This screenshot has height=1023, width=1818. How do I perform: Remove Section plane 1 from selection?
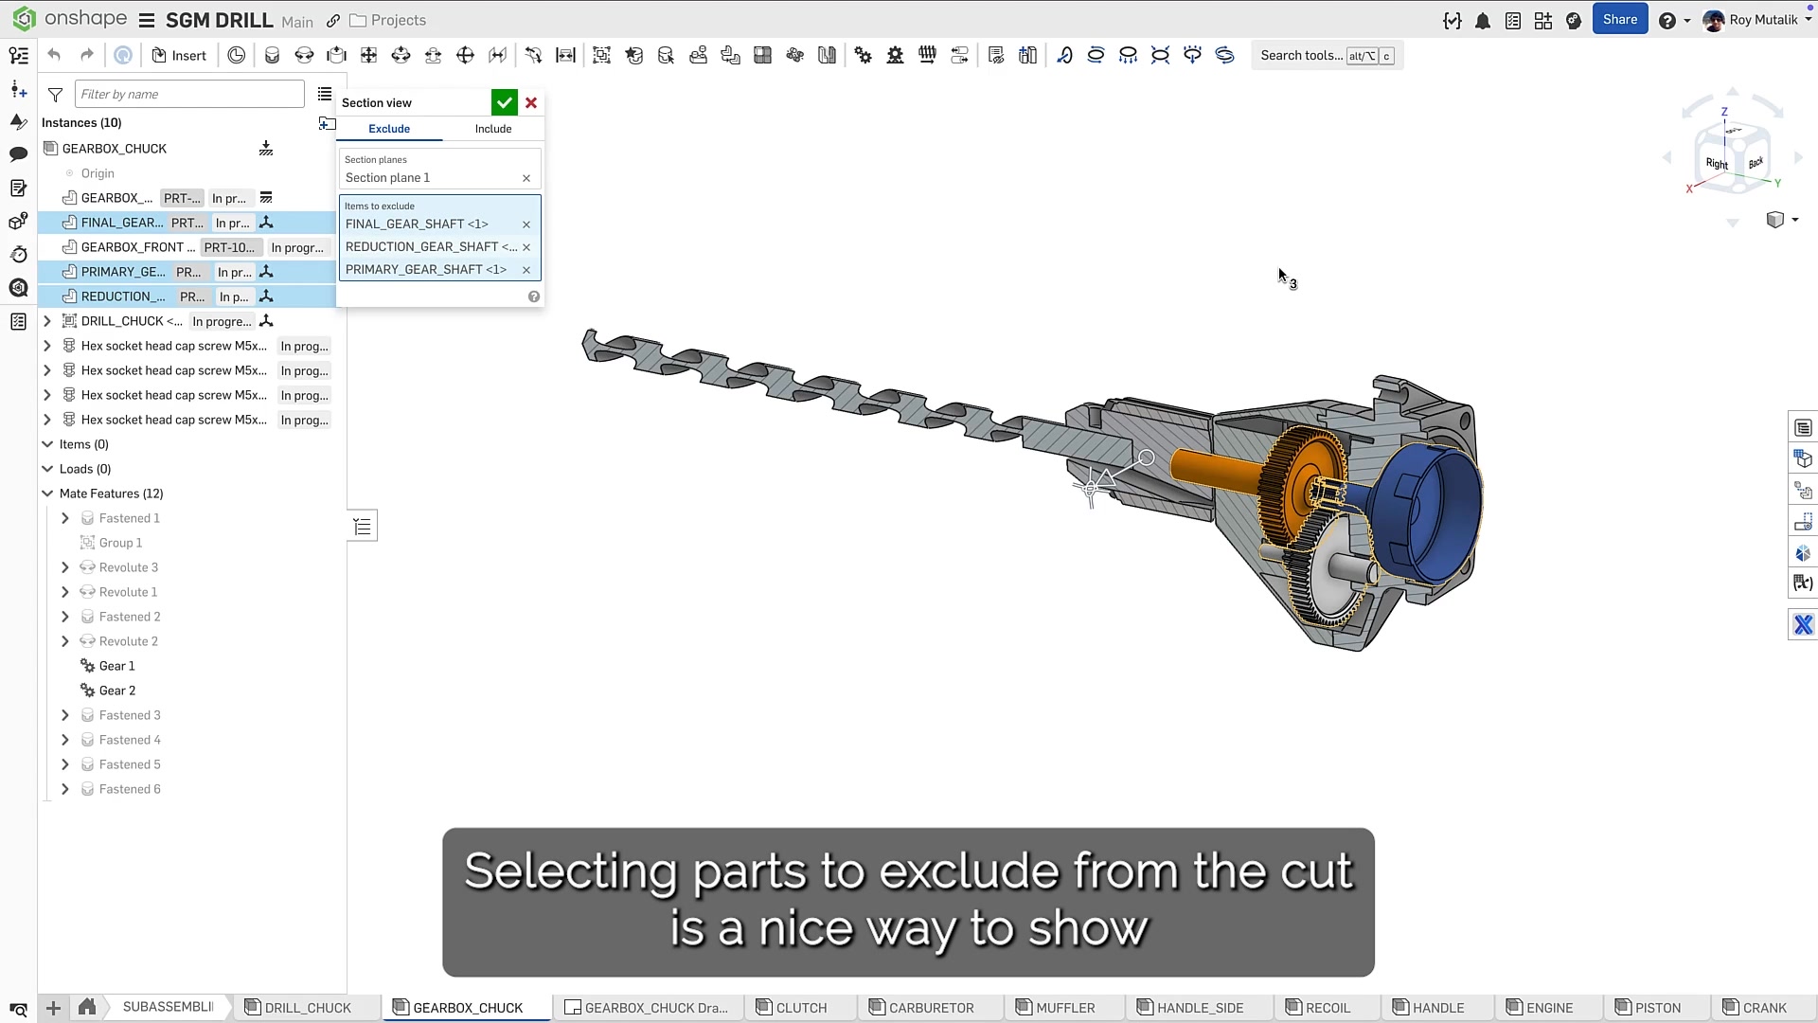click(526, 178)
